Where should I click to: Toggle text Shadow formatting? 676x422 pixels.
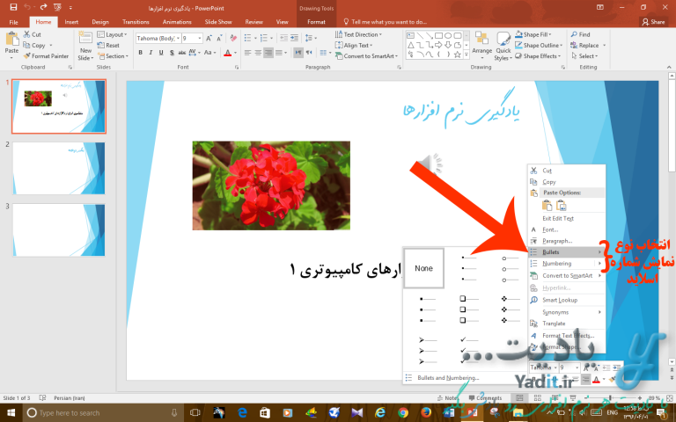click(x=172, y=53)
